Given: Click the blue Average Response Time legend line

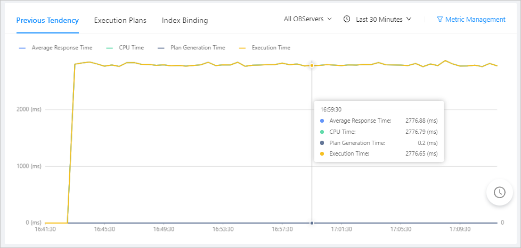Looking at the screenshot, I should pyautogui.click(x=22, y=48).
